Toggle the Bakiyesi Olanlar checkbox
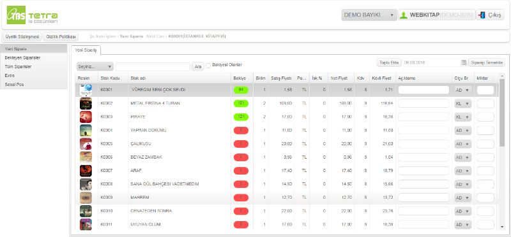Screen dimensions: 511x237 pyautogui.click(x=209, y=65)
